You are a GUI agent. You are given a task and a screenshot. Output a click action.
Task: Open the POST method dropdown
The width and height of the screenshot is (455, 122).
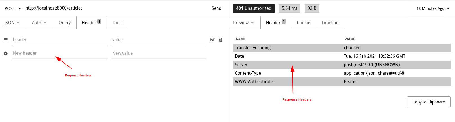tap(13, 8)
